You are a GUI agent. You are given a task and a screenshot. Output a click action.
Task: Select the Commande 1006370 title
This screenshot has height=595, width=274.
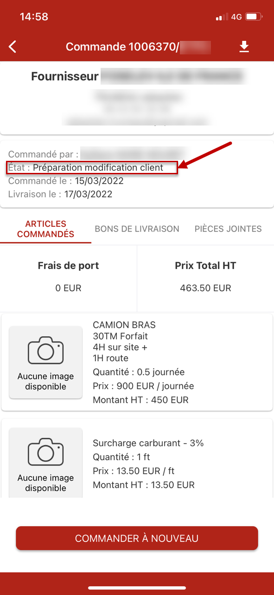138,46
